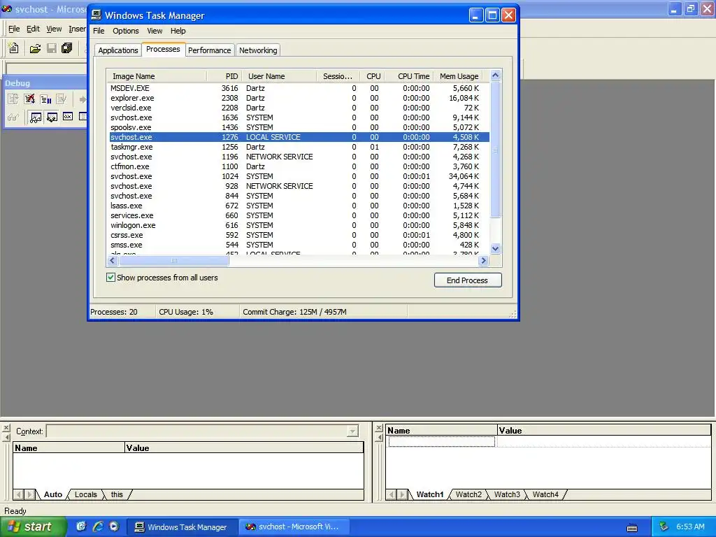Toggle the Memory window icon in Debug toolbar
Image resolution: width=716 pixels, height=537 pixels.
(x=83, y=117)
